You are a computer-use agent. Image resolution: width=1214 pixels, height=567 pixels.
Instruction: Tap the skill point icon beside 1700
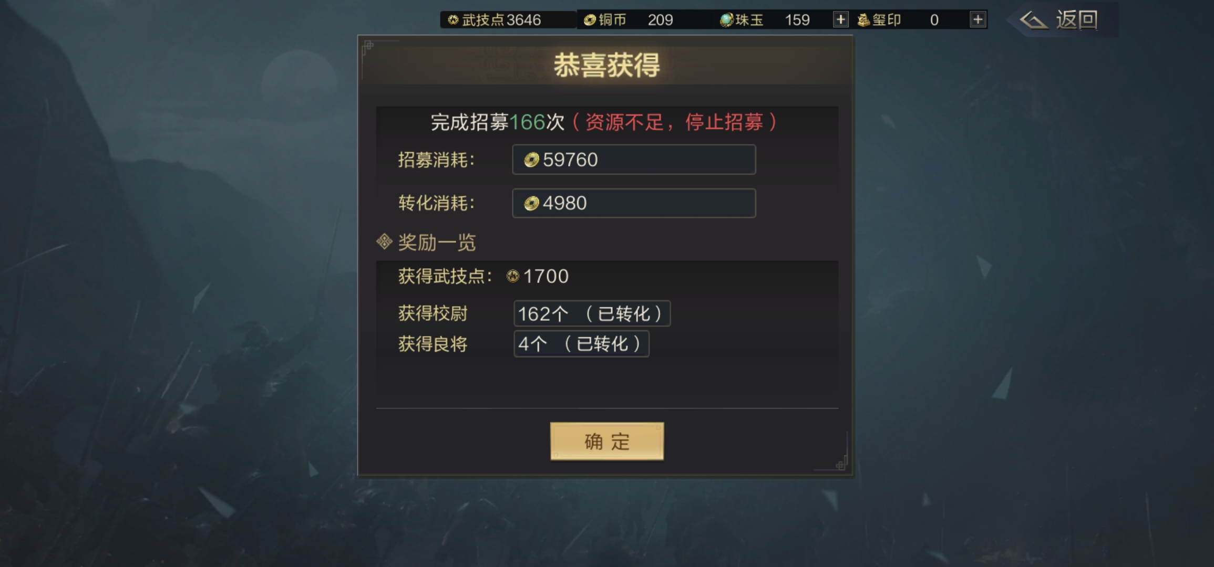[x=512, y=276]
